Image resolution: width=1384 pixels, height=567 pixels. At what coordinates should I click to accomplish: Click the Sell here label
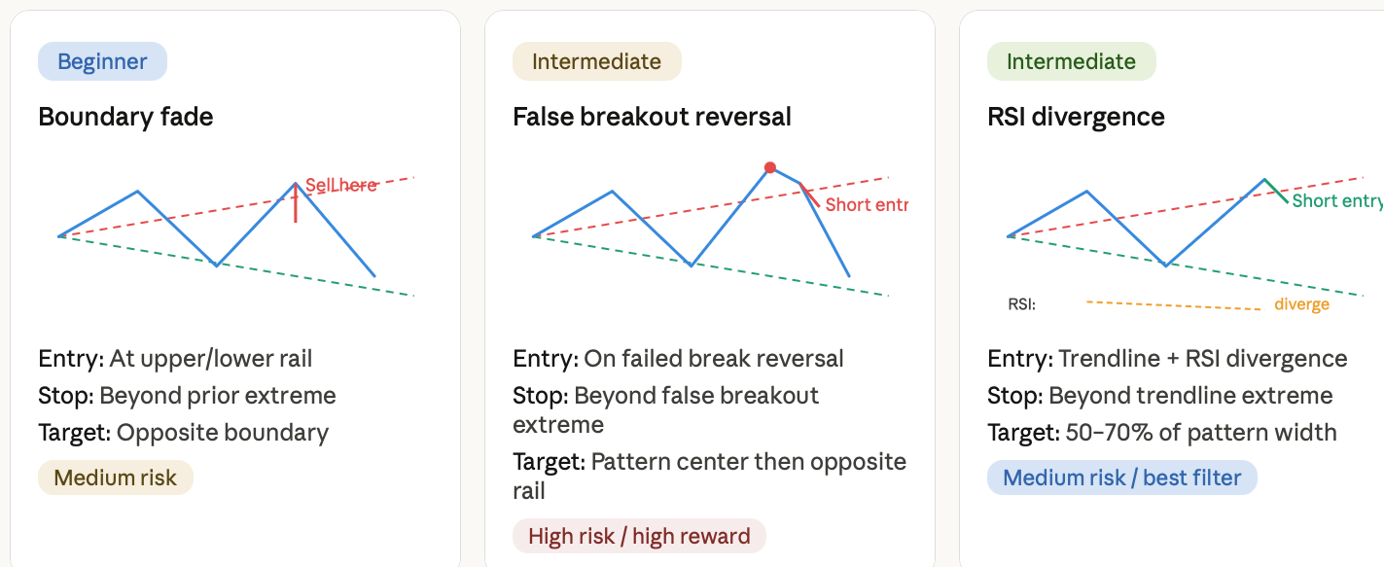[340, 185]
